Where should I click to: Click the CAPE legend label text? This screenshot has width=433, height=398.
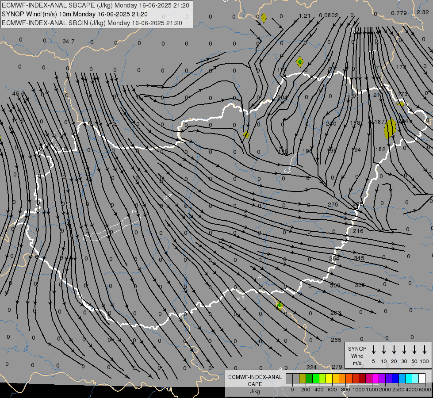pos(255,384)
